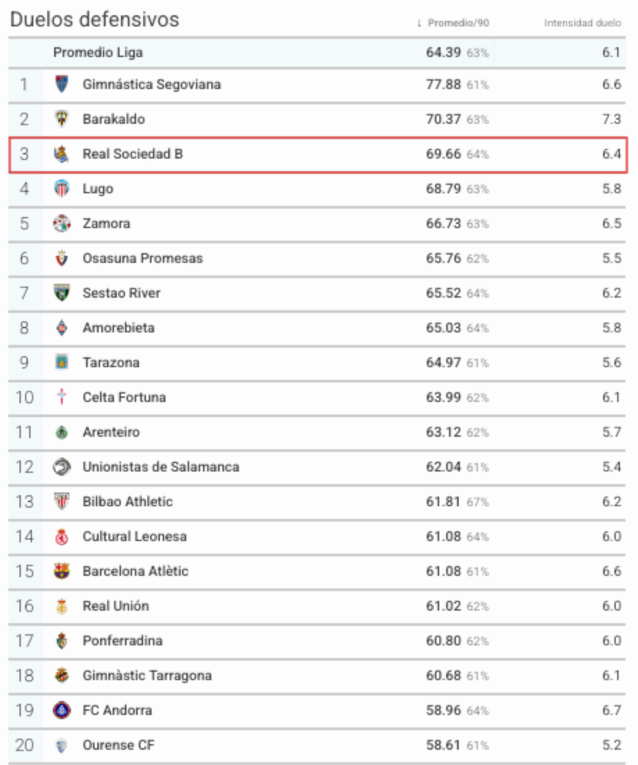Click the Gimnástica Segoviana team crest
The height and width of the screenshot is (765, 638).
tap(61, 84)
